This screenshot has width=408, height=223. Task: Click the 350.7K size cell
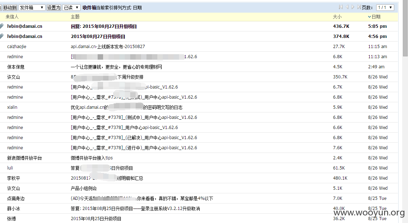pyautogui.click(x=340, y=77)
